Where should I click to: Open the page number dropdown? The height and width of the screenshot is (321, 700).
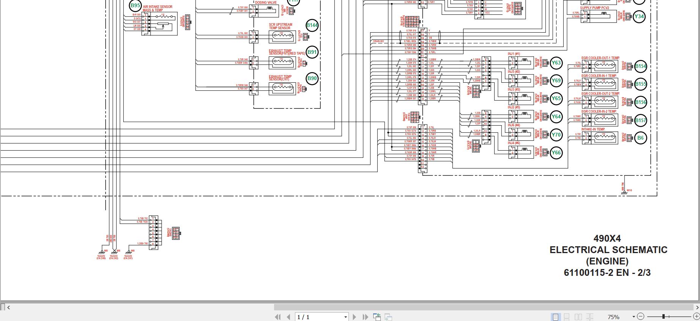coord(345,317)
